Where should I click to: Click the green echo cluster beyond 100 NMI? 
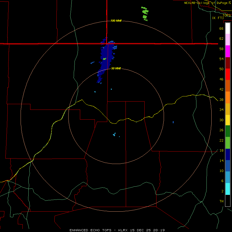point(145,14)
